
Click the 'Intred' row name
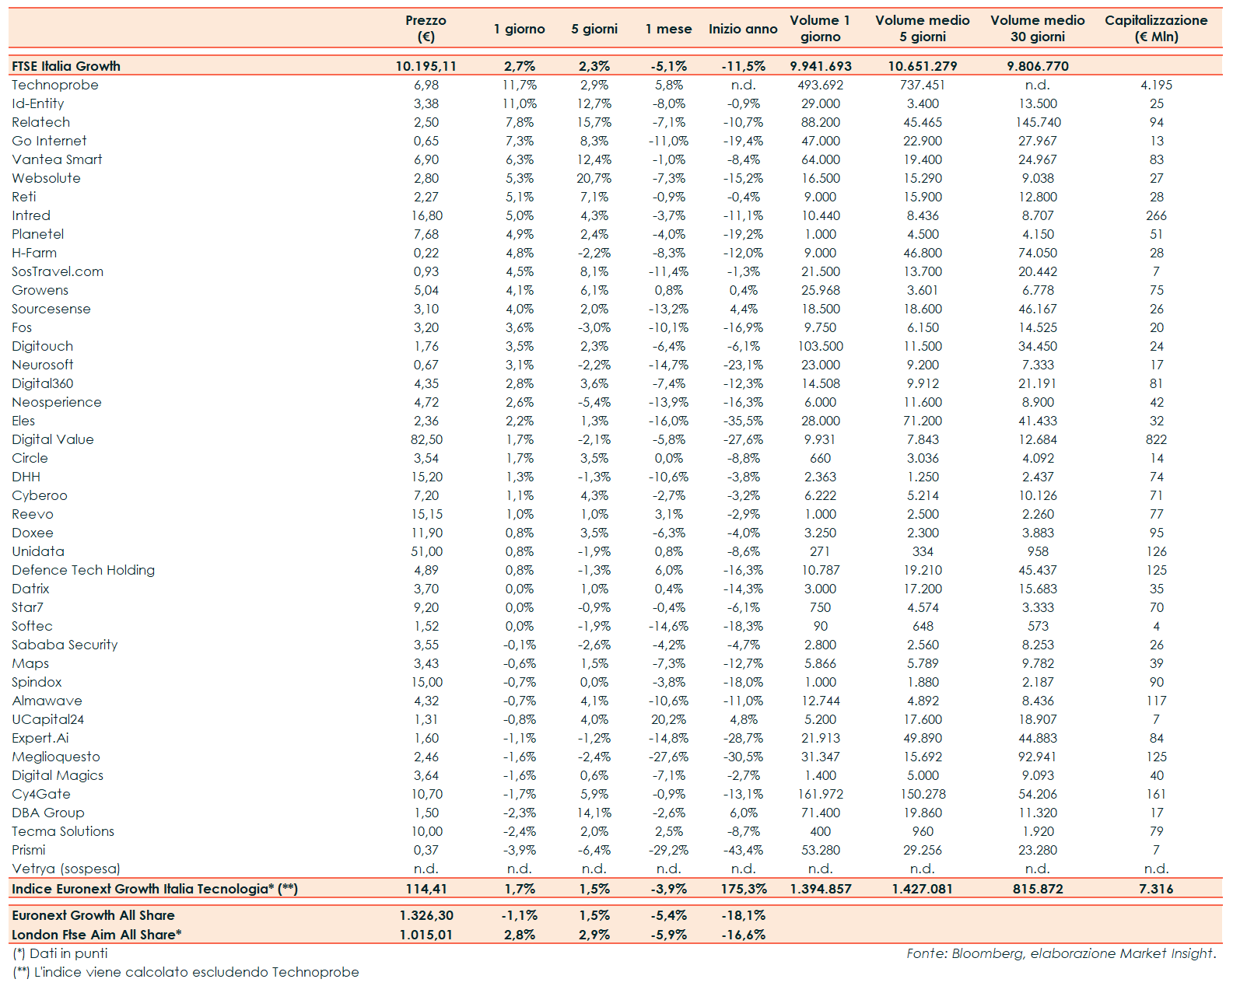[x=31, y=215]
